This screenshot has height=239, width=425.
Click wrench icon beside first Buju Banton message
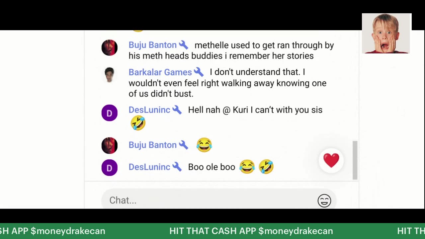point(183,45)
